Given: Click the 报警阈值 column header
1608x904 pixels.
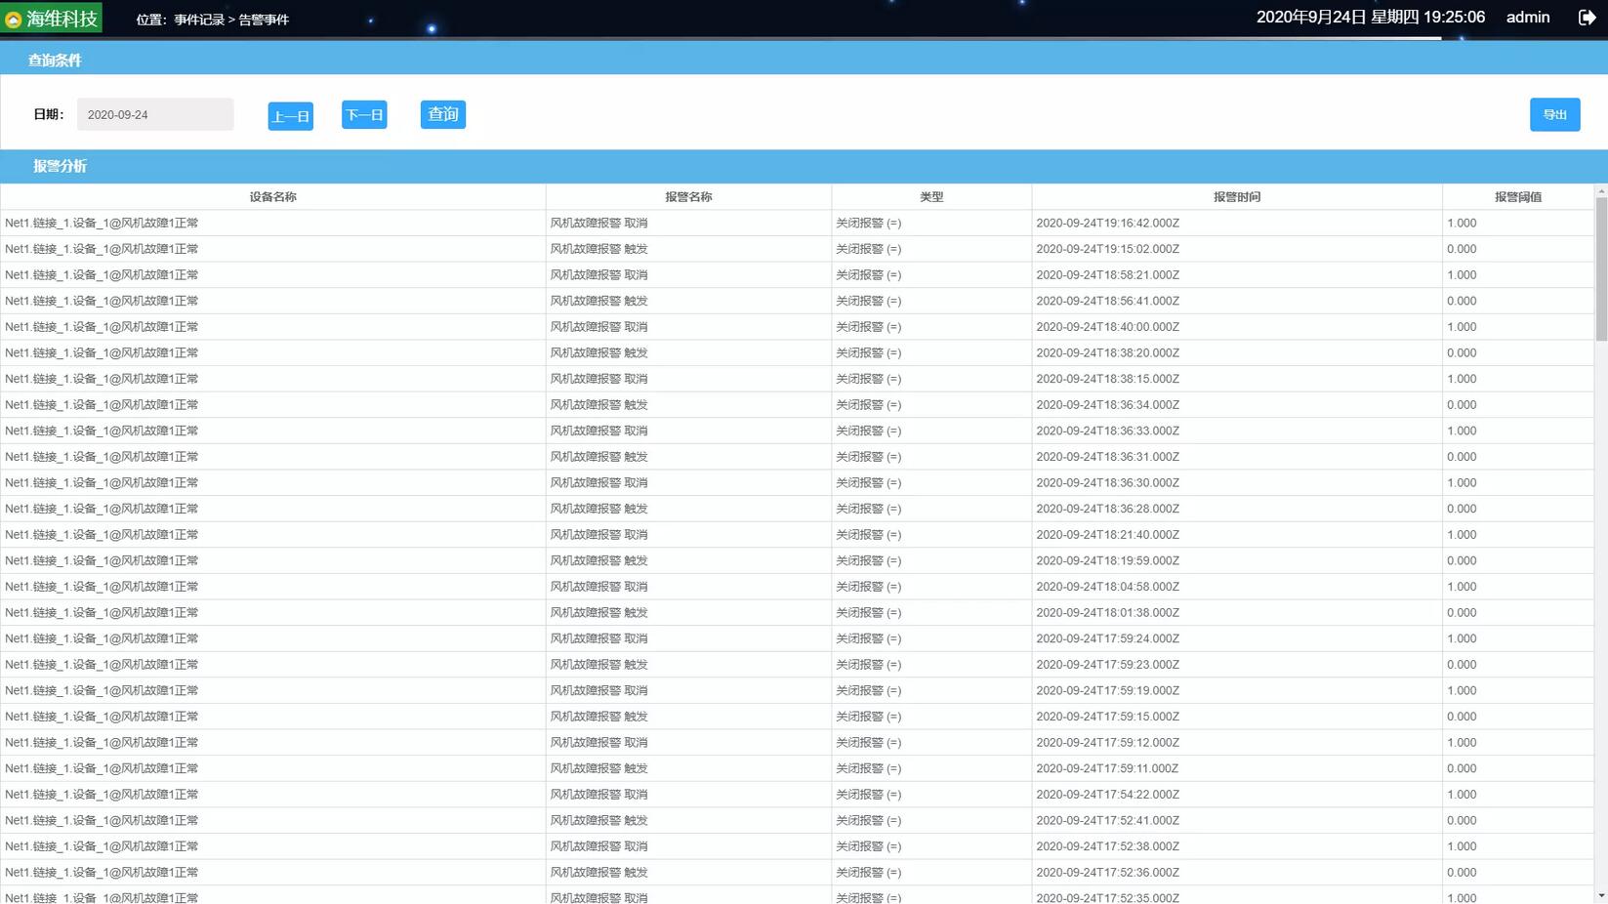Looking at the screenshot, I should (1517, 197).
